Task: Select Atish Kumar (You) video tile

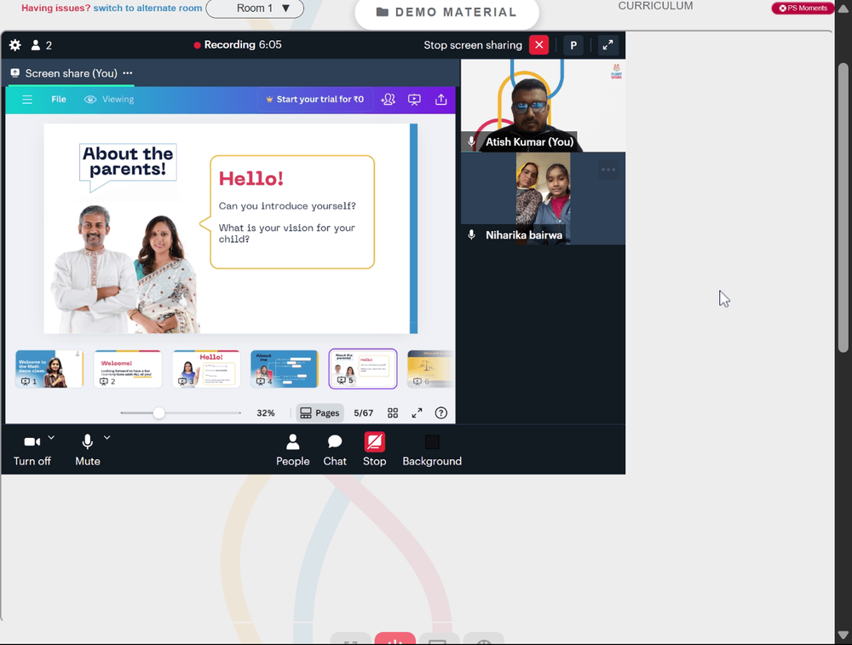Action: (x=543, y=106)
